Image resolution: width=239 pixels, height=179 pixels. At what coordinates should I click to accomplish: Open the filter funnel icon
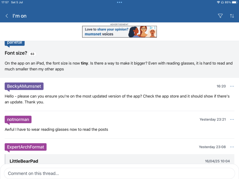coord(220,16)
